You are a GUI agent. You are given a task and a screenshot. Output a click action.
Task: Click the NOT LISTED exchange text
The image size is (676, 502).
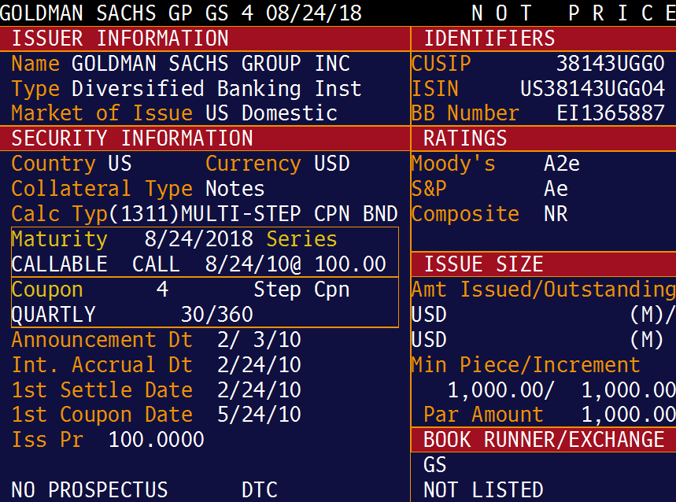(x=483, y=490)
